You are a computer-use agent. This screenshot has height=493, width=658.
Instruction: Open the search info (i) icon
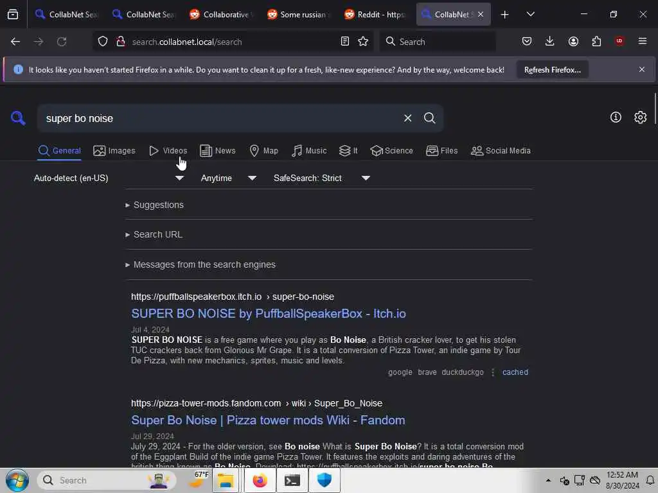[x=616, y=117]
